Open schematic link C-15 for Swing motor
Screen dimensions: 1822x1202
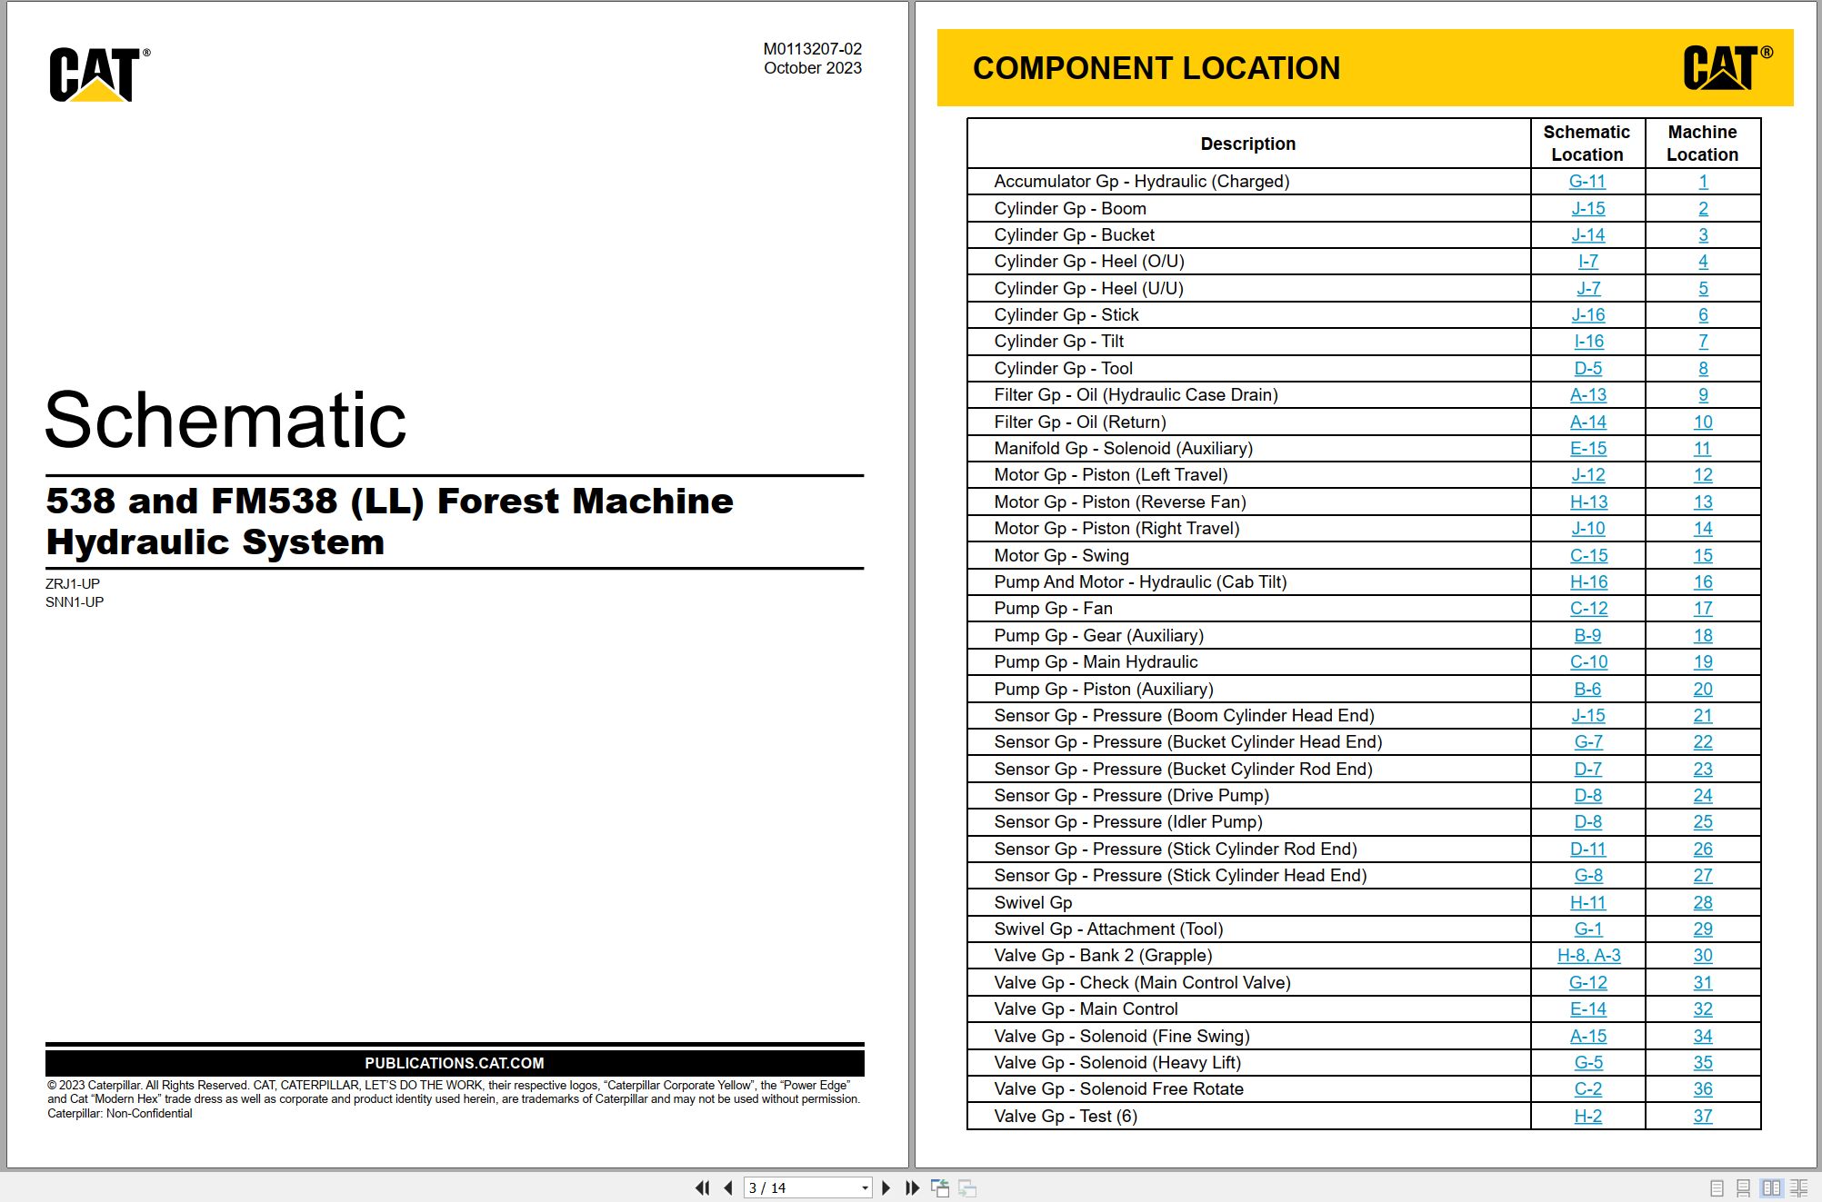coord(1587,555)
